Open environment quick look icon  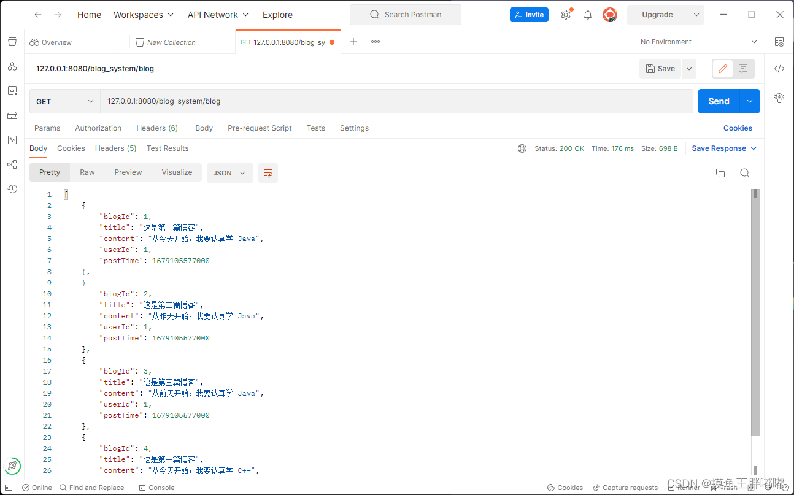click(779, 42)
